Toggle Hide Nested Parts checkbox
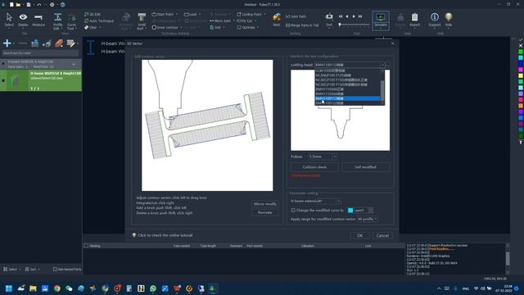Screen dimensions: 524x295 click(x=55, y=270)
